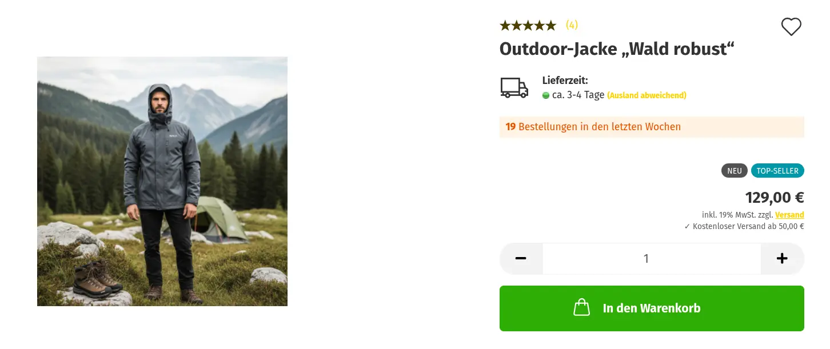830x349 pixels.
Task: Click the five-star rating stars
Action: [528, 25]
